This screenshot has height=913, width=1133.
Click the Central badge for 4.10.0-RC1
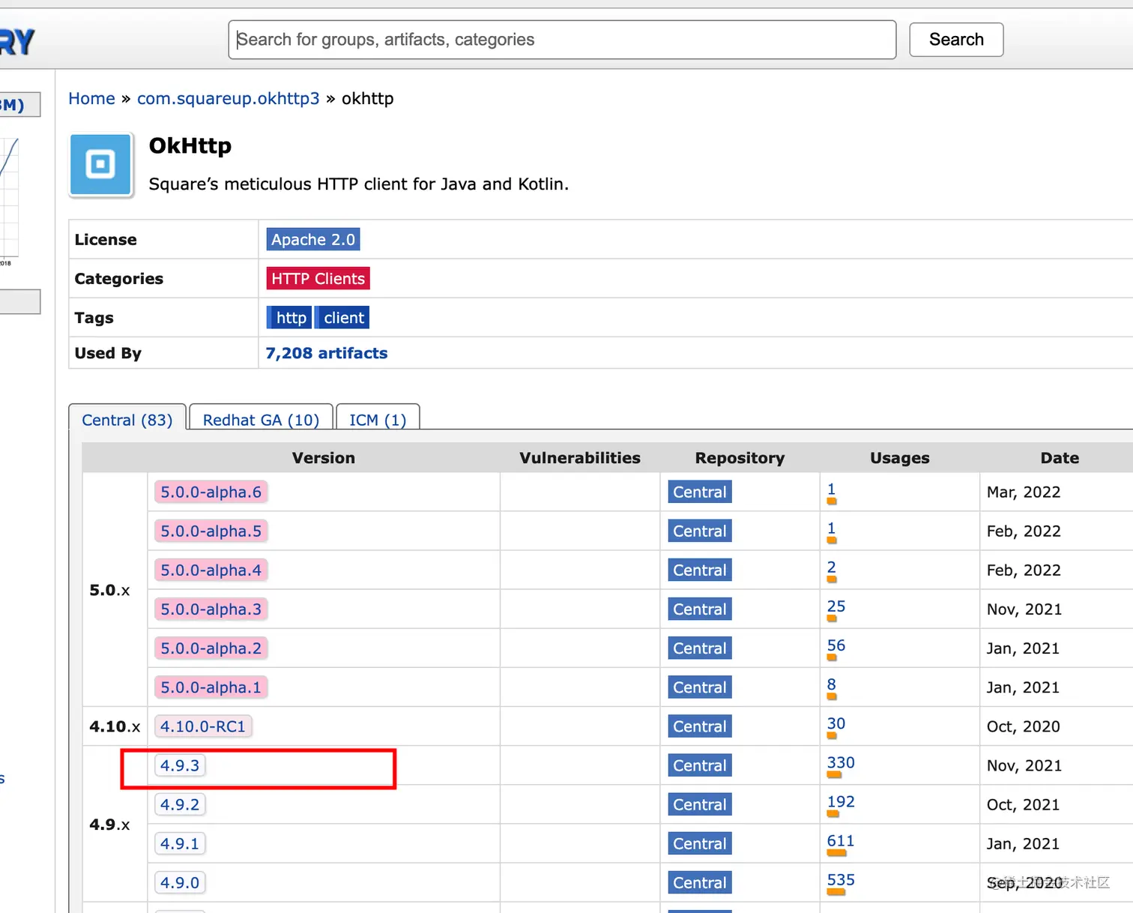pos(700,726)
